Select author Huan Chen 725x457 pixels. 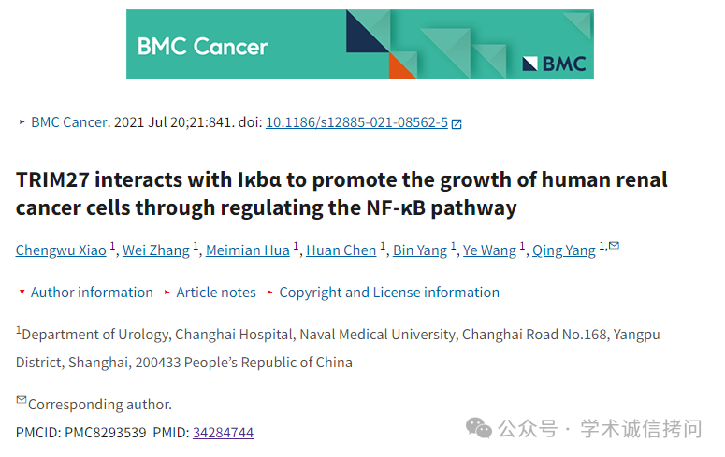click(341, 250)
